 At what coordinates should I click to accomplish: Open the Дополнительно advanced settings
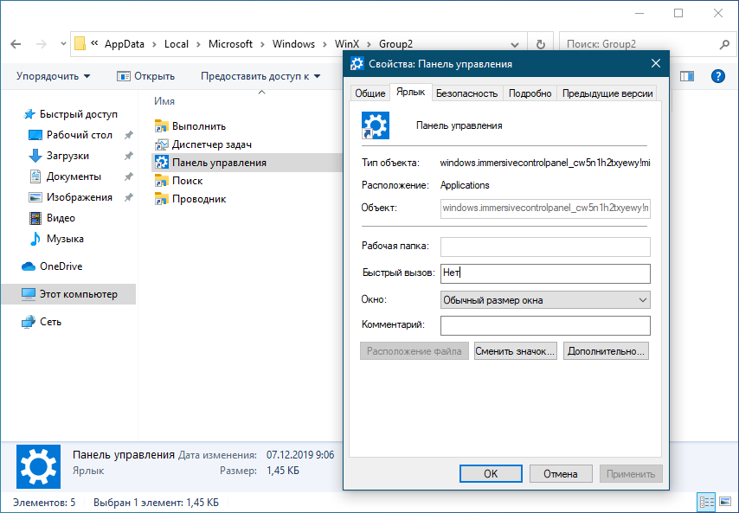pyautogui.click(x=606, y=351)
